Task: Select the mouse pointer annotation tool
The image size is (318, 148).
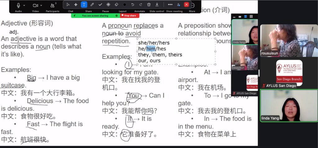Action: click(68, 5)
